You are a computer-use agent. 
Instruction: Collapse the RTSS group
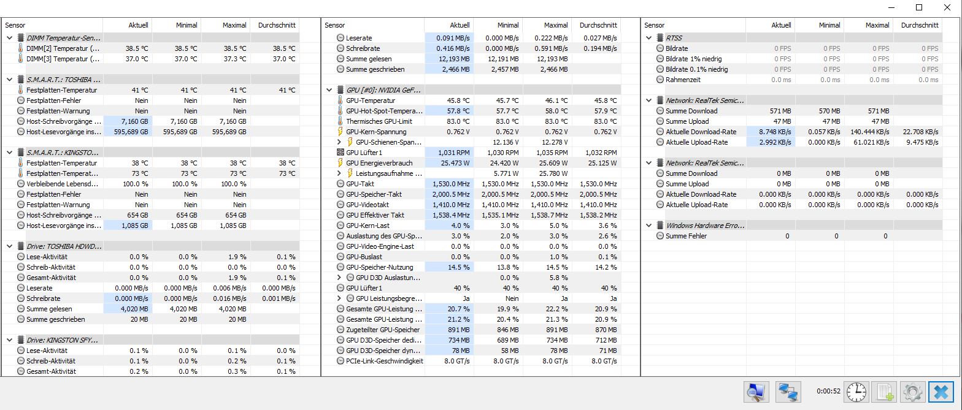[x=650, y=38]
